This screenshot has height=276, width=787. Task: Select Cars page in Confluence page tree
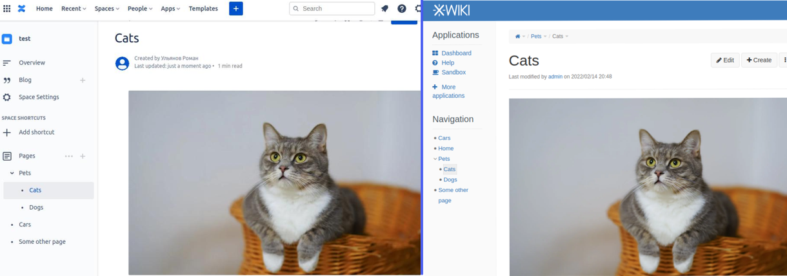click(x=25, y=225)
